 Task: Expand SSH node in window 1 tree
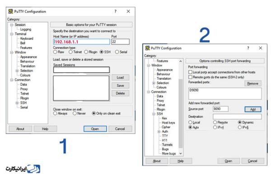click(17, 103)
